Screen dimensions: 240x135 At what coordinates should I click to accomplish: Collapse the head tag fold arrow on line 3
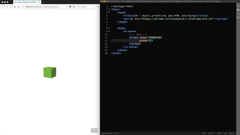pos(109,12)
